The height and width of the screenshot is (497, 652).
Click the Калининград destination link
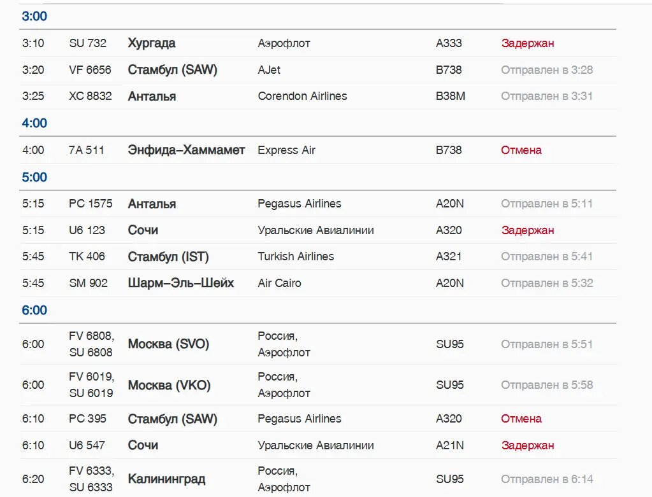[x=166, y=479]
